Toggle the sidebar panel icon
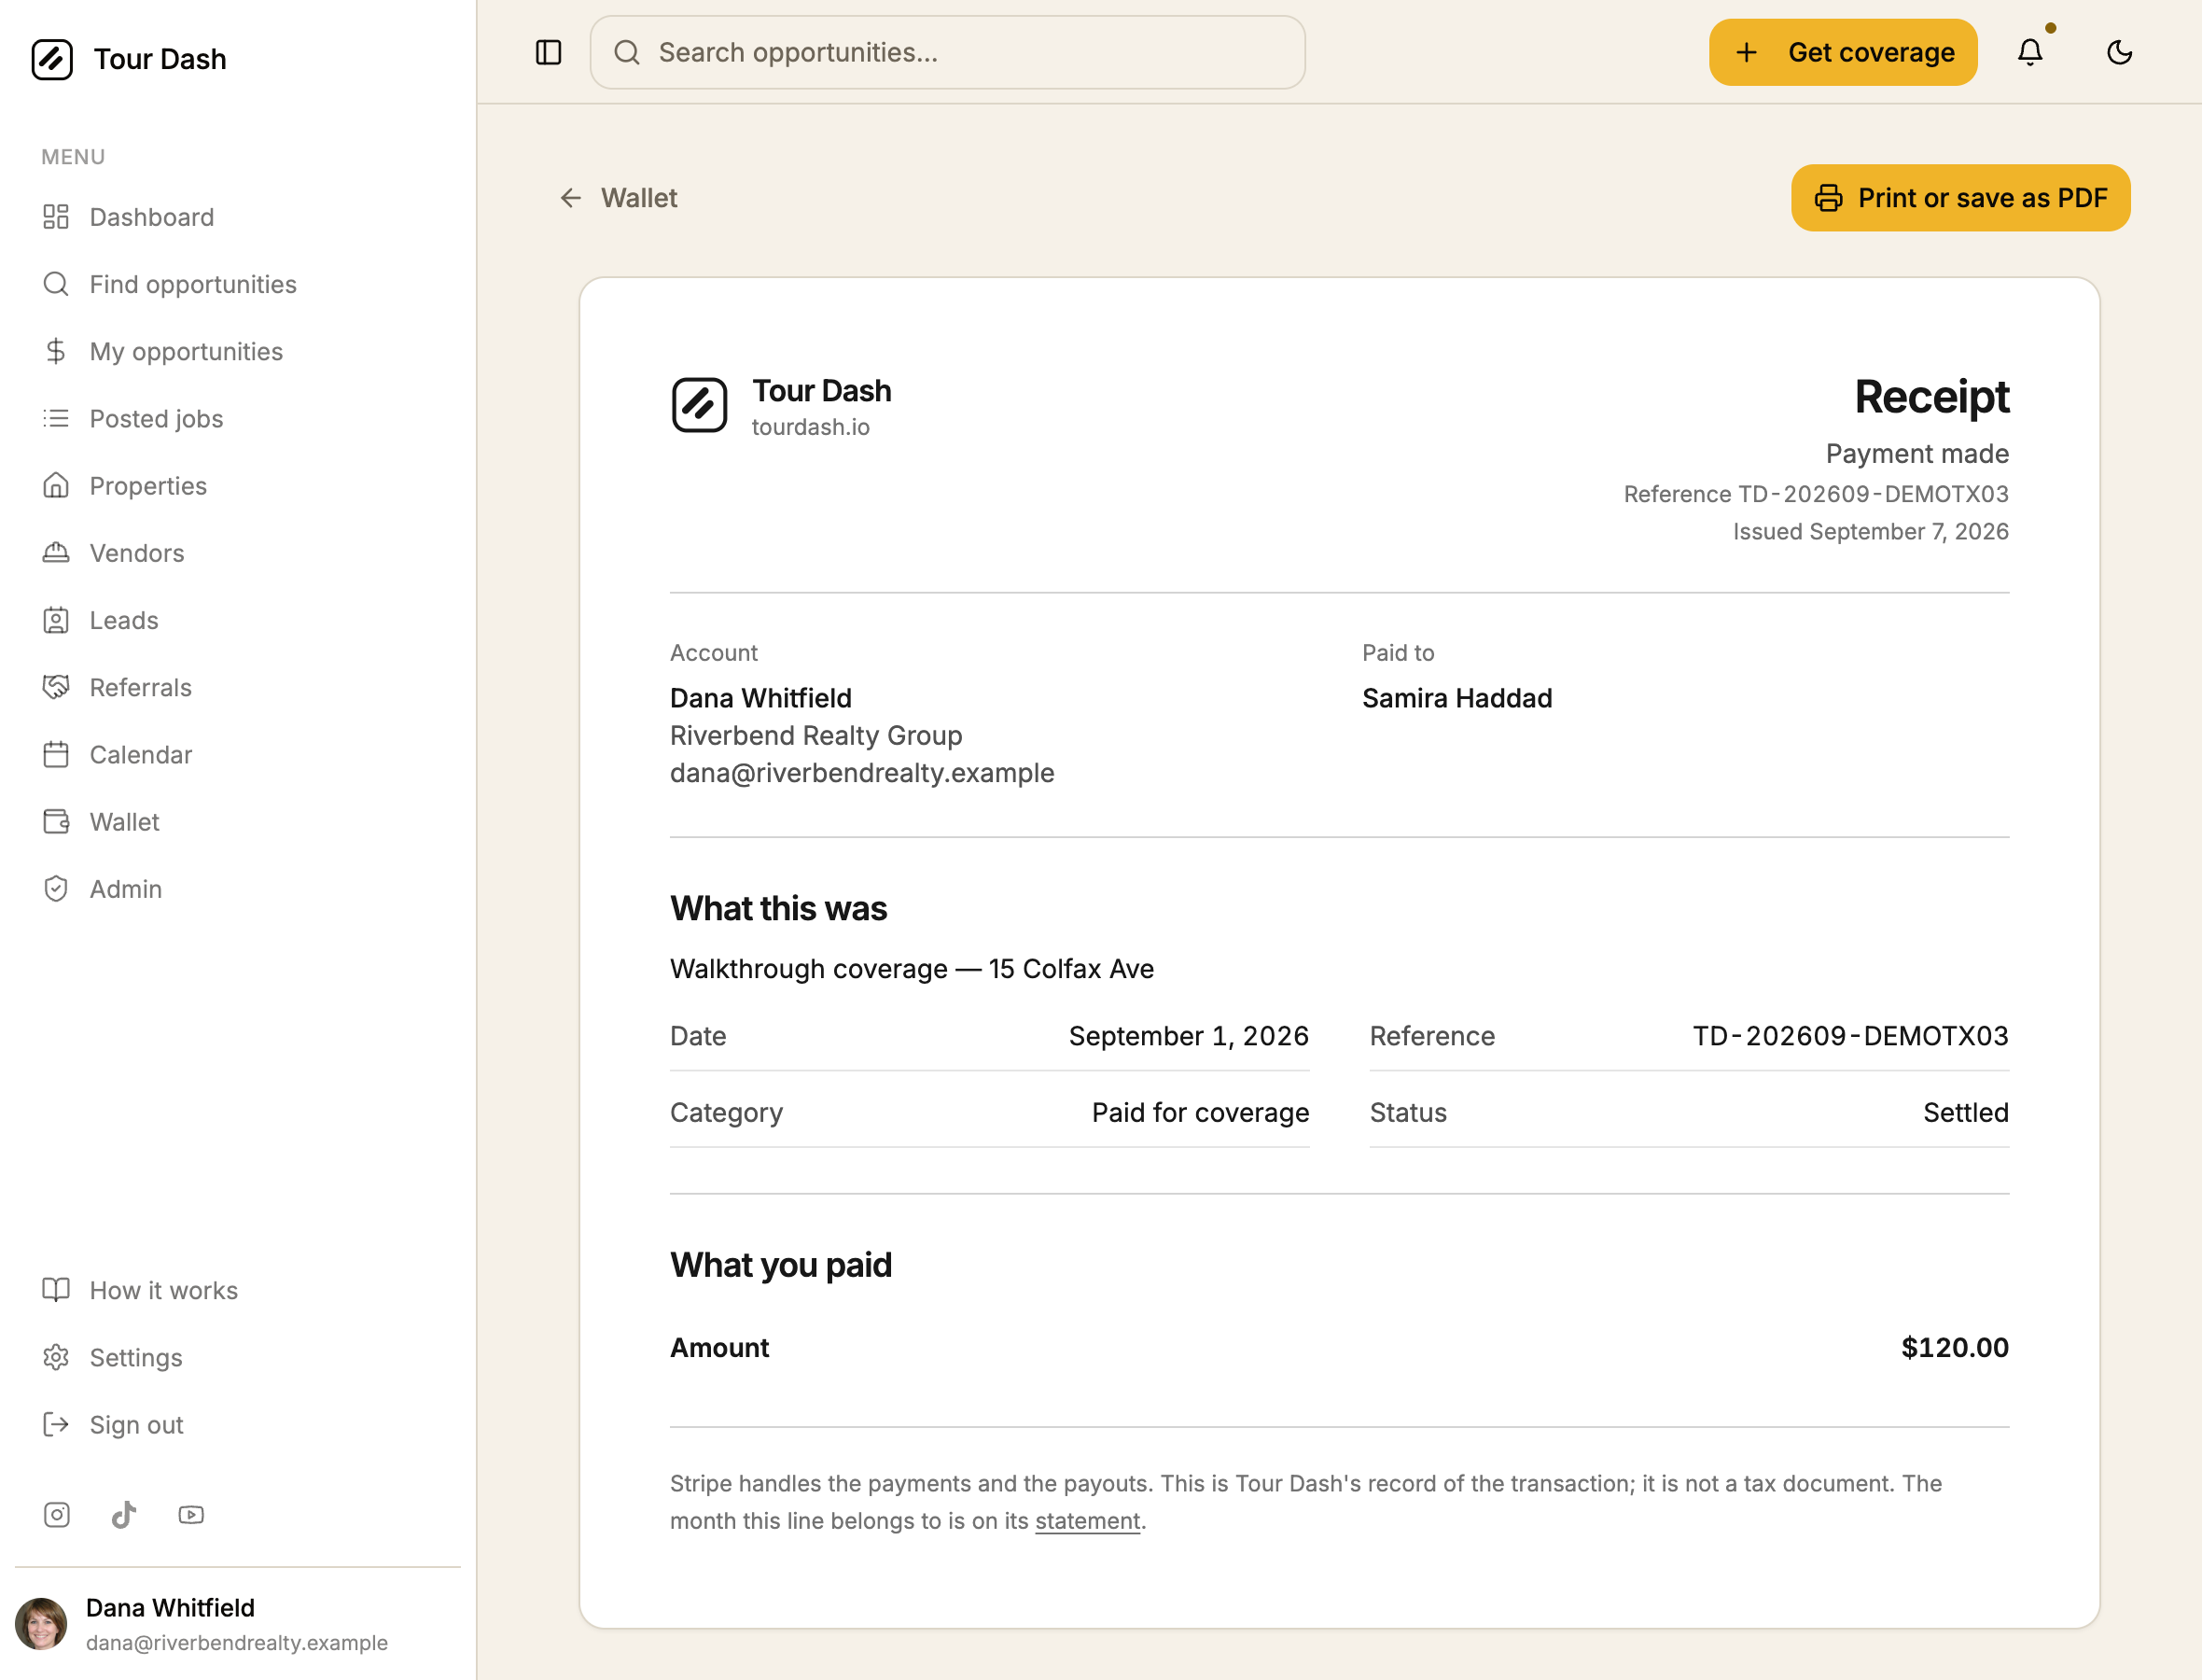This screenshot has width=2202, height=1680. tap(549, 52)
